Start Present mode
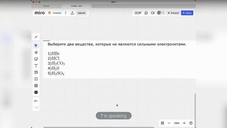 click(173, 13)
